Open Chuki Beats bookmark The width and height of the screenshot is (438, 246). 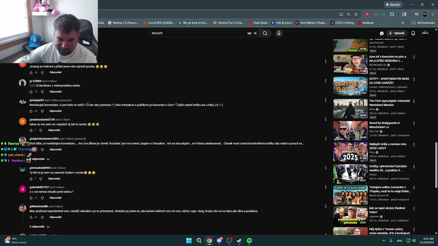click(258, 23)
